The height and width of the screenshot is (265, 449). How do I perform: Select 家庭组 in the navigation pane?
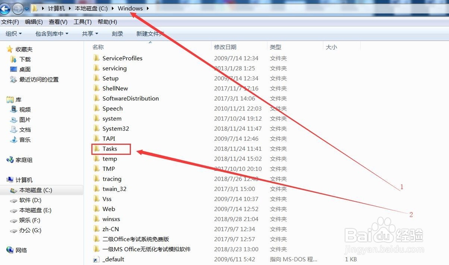pyautogui.click(x=24, y=160)
